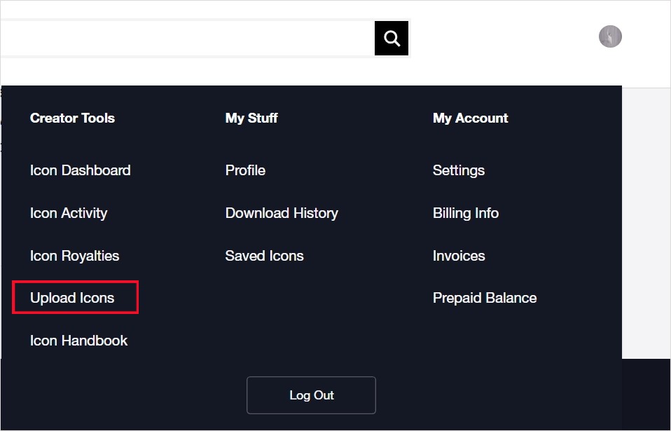671x431 pixels.
Task: Check Prepaid Balance
Action: (x=485, y=298)
